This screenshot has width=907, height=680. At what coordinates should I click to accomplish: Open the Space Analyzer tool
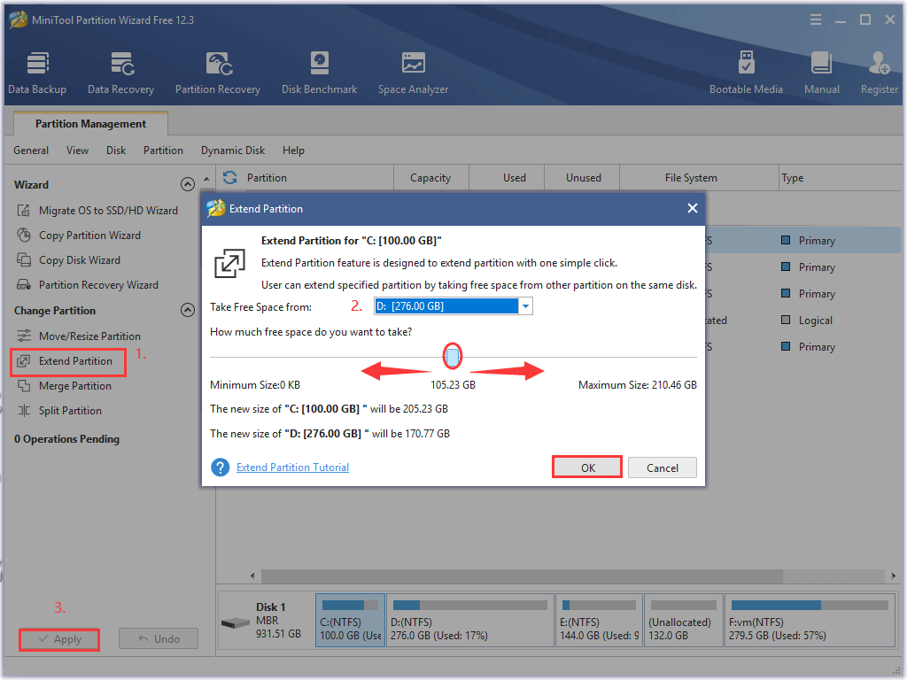click(413, 73)
